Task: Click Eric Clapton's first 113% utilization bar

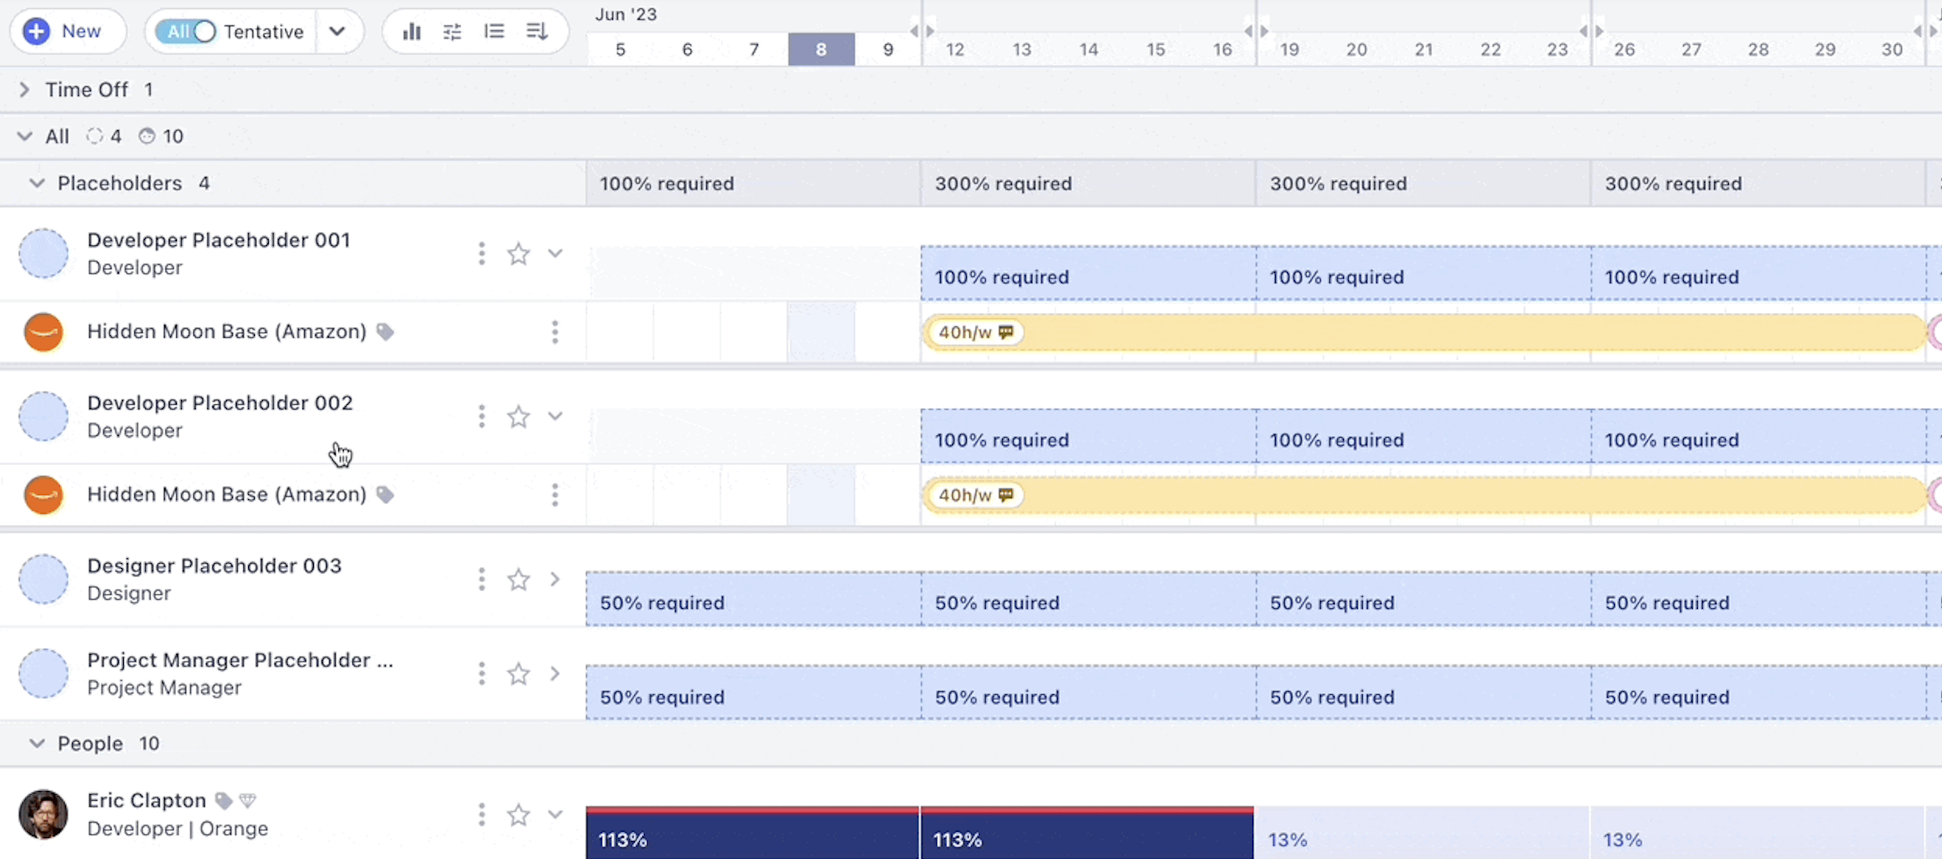Action: (752, 833)
